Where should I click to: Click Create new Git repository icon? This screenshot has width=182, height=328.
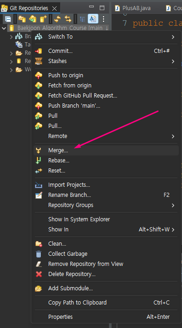pos(43,19)
